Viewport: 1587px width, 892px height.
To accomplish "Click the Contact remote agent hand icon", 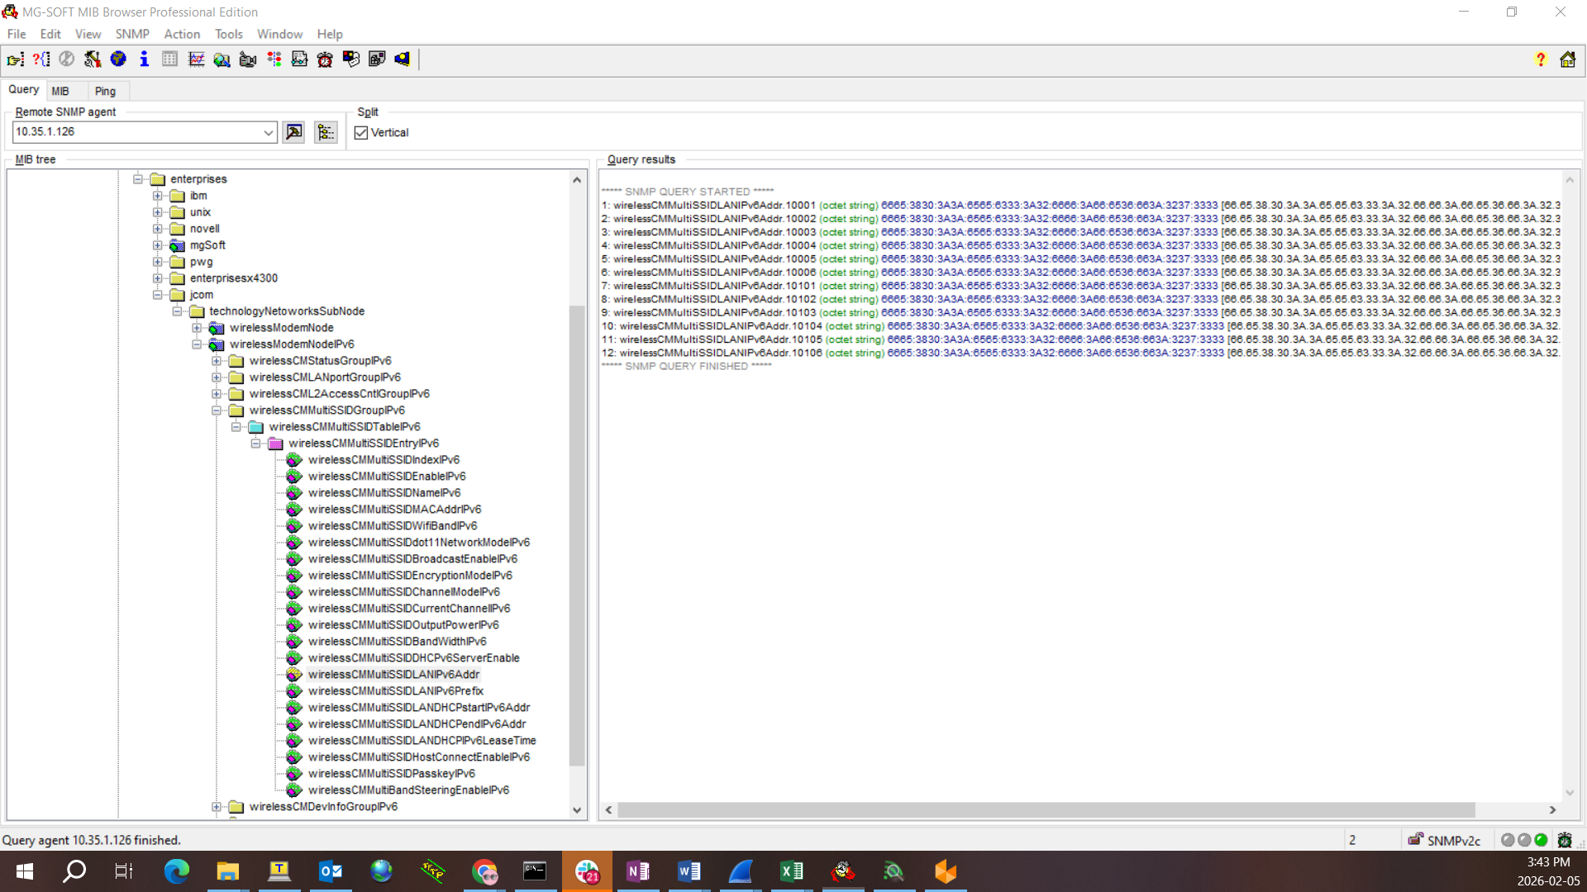I will pyautogui.click(x=15, y=59).
